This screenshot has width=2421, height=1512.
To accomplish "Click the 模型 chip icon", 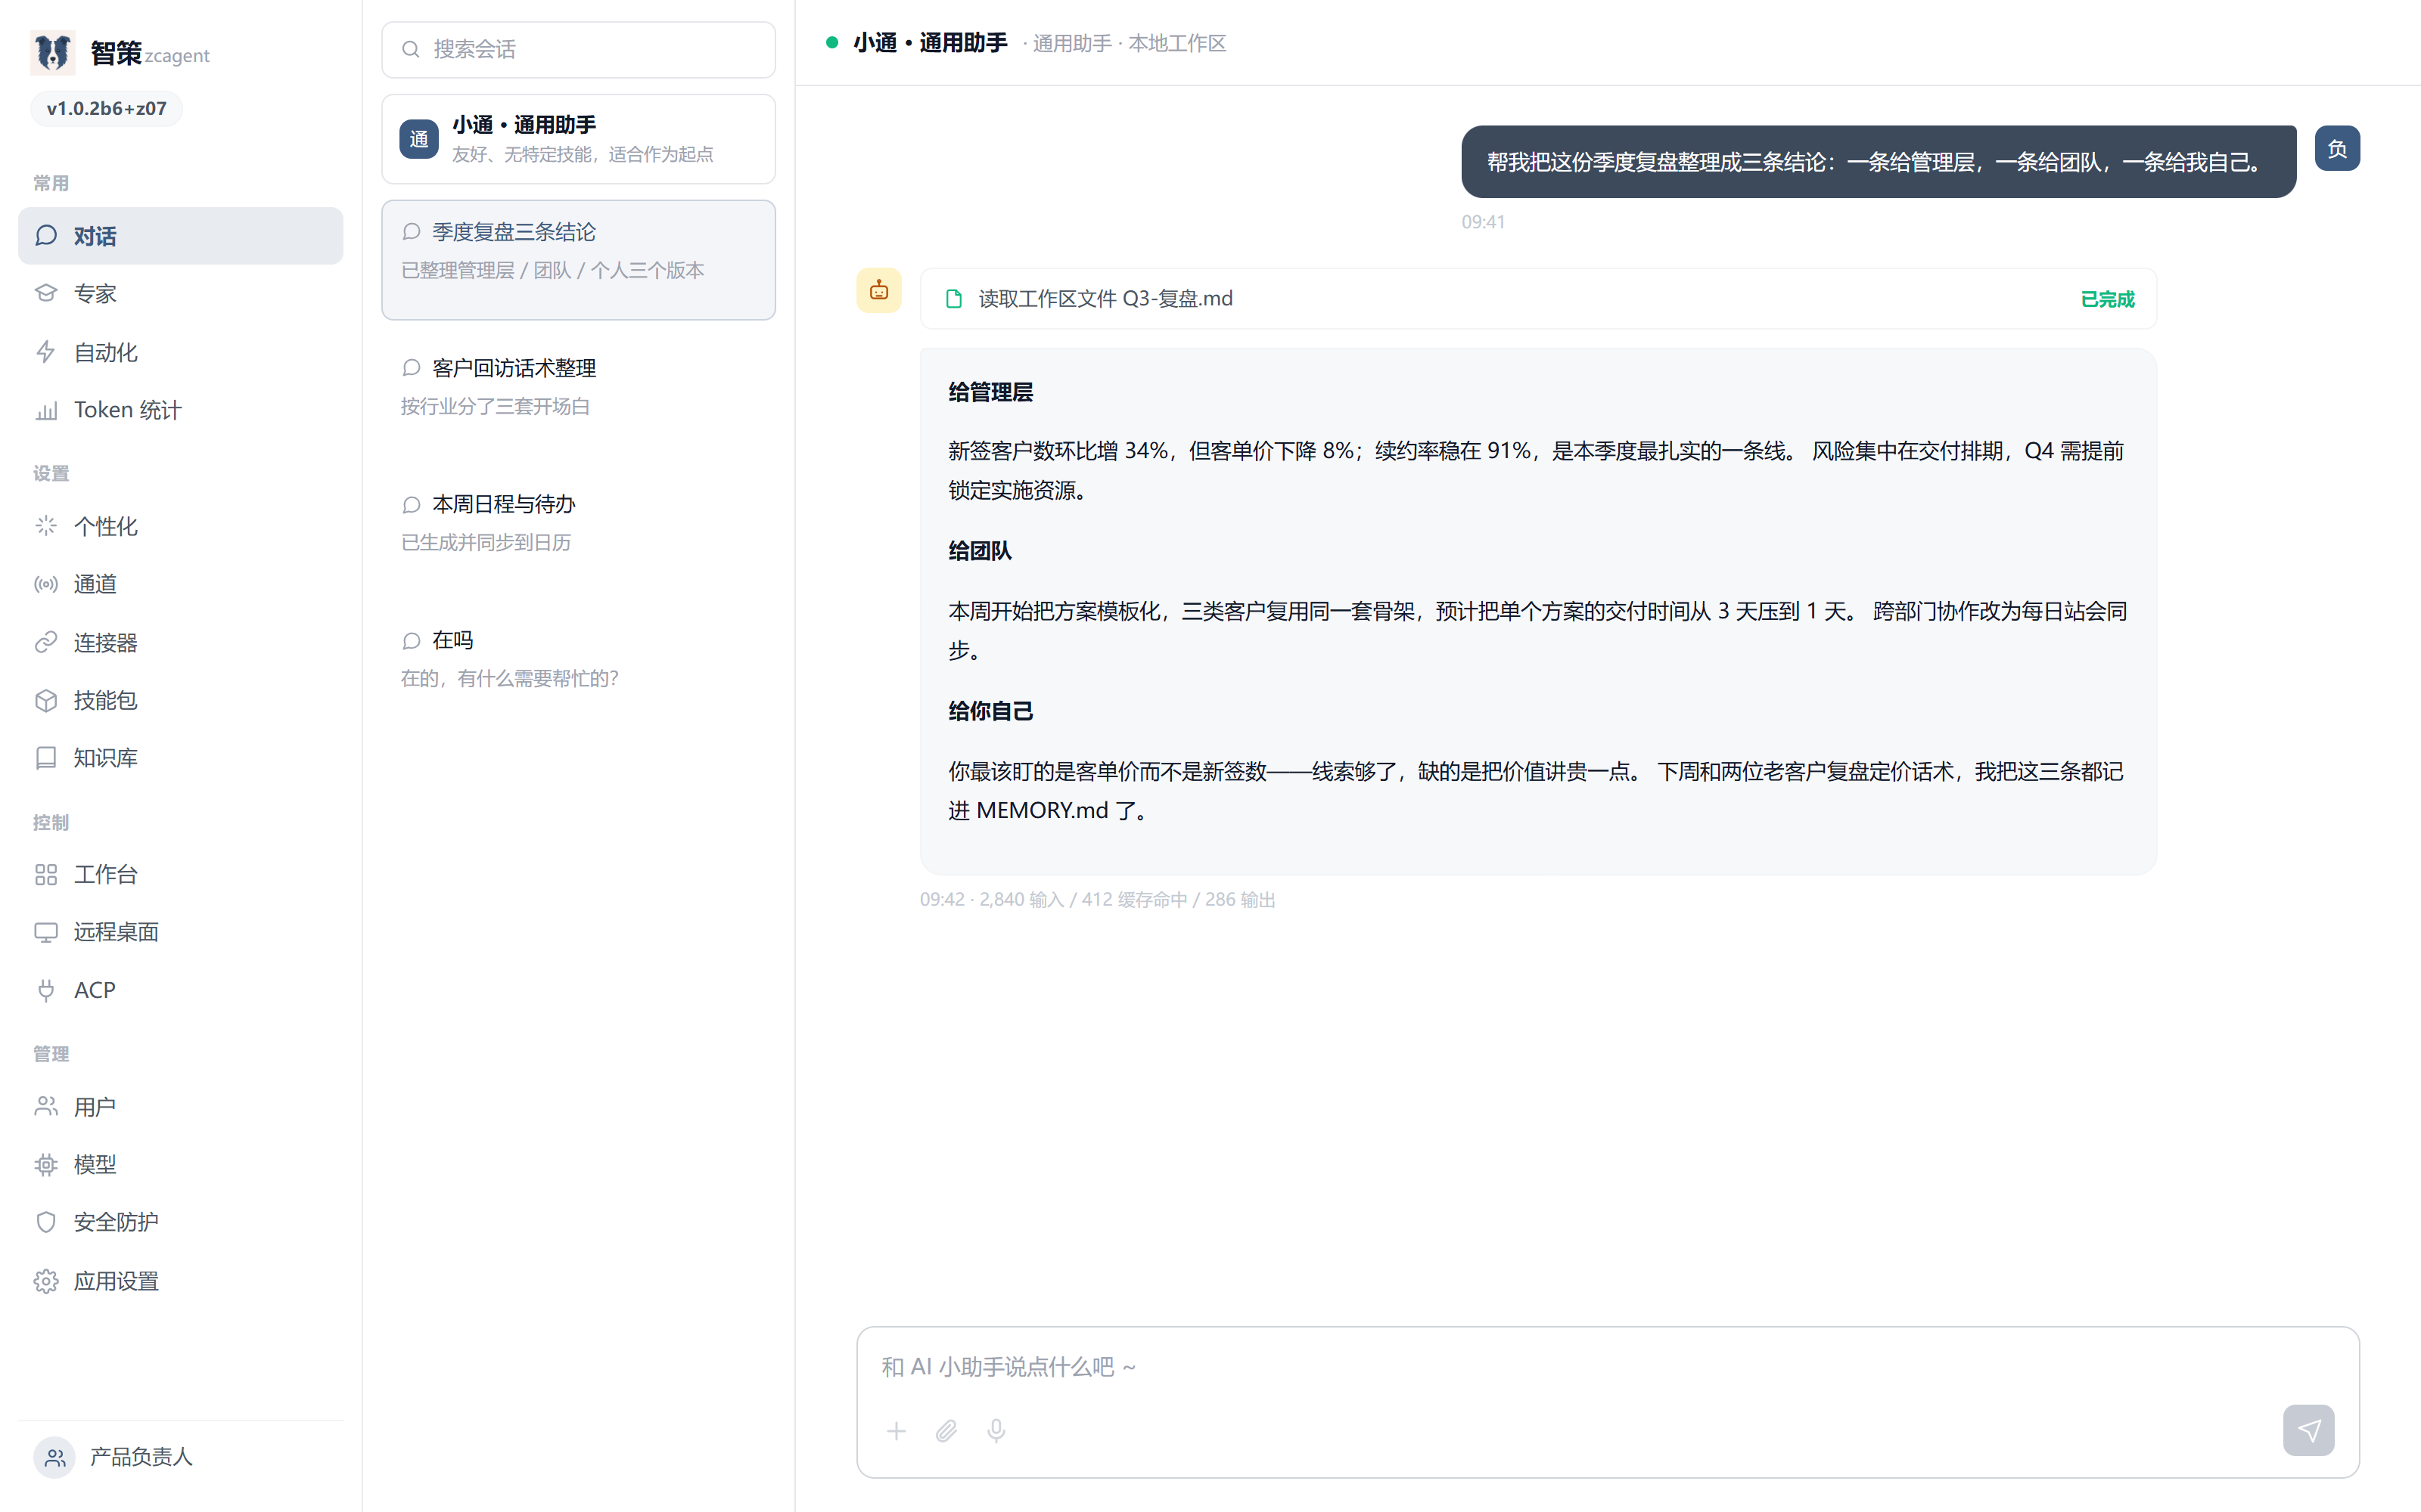I will coord(46,1165).
